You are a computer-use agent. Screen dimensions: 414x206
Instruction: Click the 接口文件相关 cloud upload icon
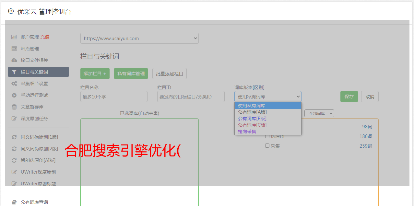tap(14, 60)
